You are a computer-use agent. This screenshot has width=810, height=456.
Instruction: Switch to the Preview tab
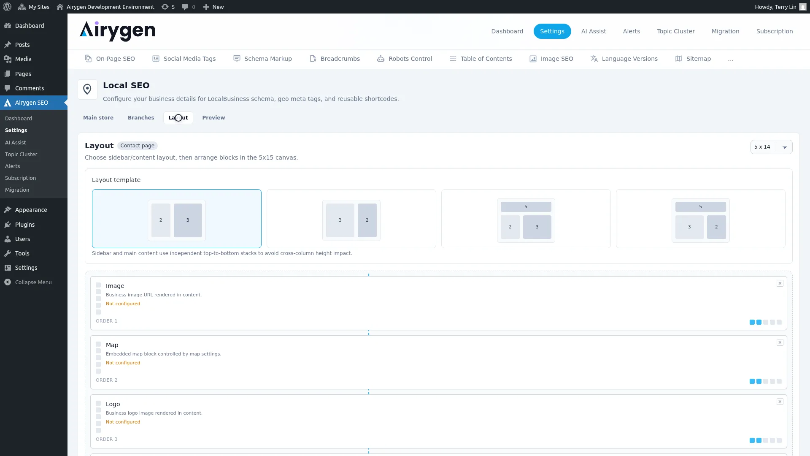pos(213,118)
